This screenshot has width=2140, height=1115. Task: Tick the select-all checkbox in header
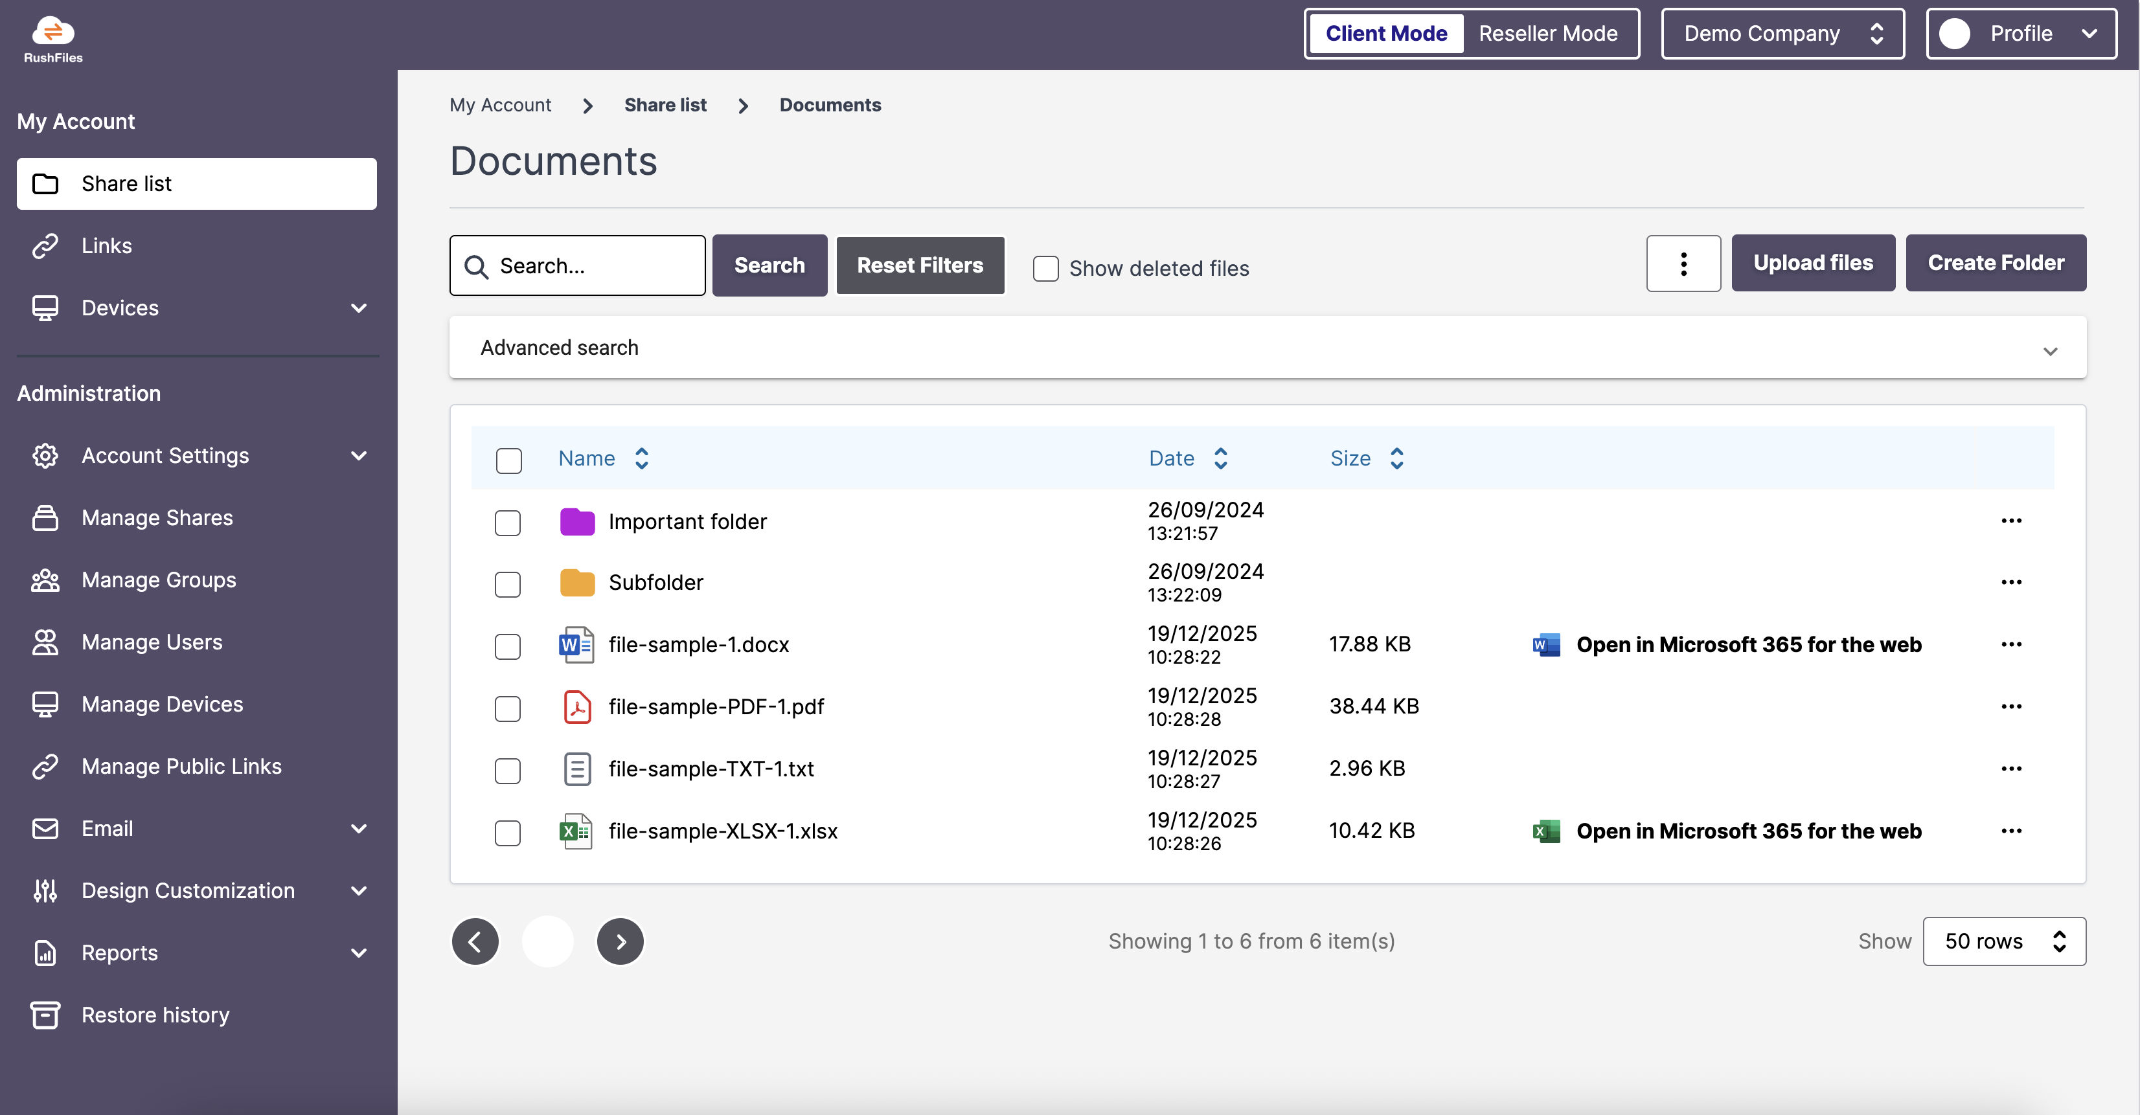pyautogui.click(x=508, y=460)
